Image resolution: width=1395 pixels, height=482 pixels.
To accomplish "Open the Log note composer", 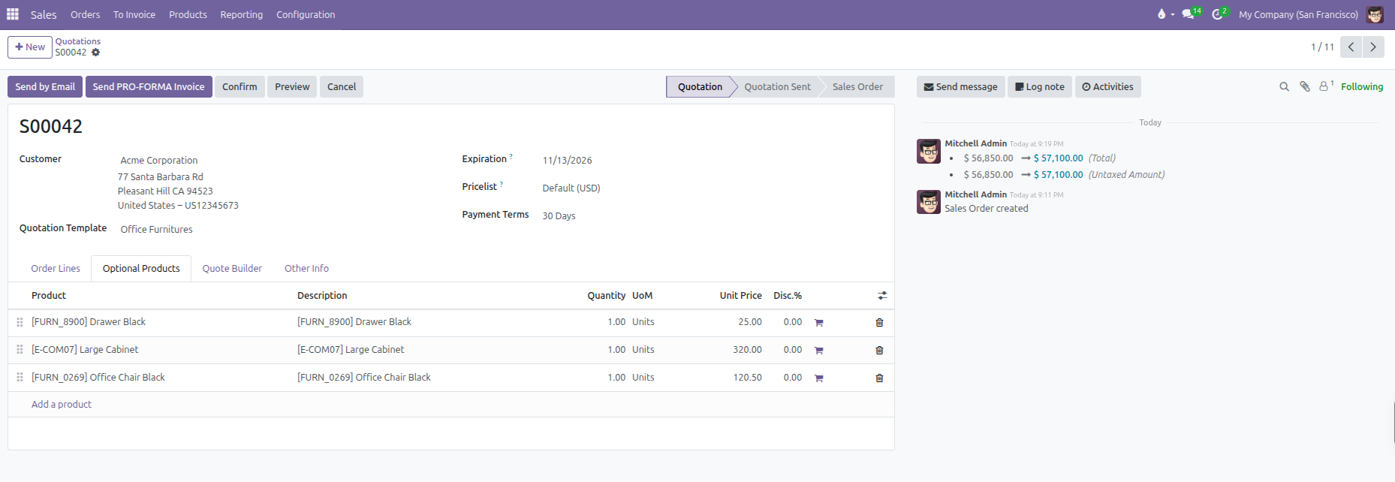I will 1040,87.
